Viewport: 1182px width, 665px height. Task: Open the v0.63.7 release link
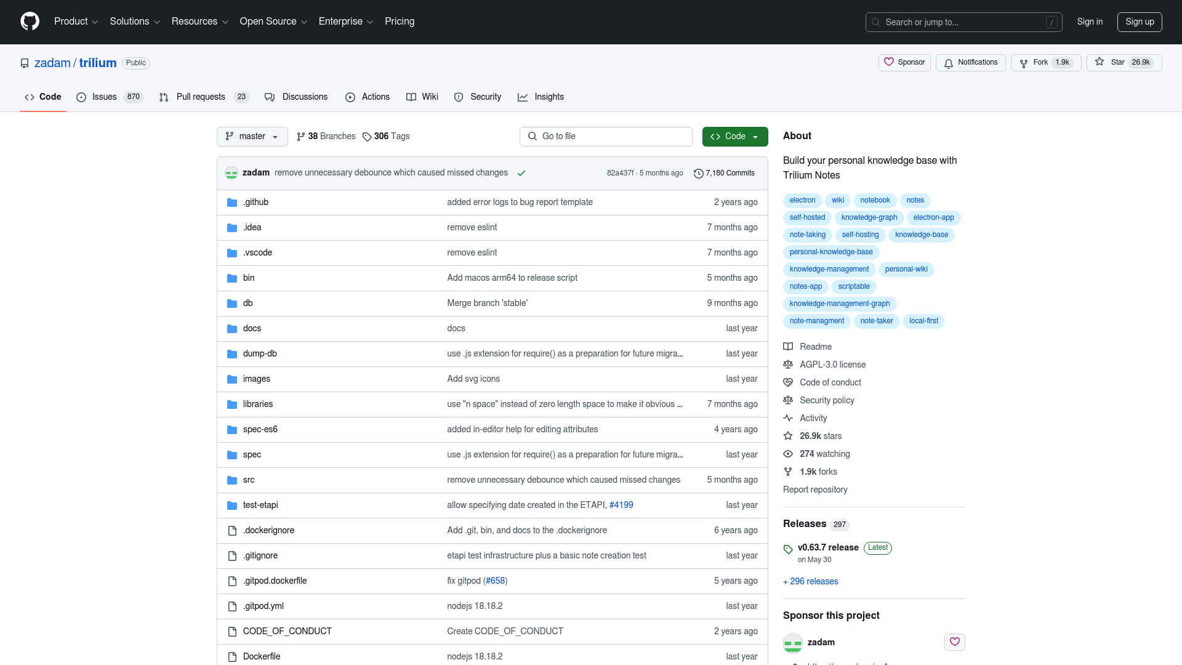coord(828,548)
